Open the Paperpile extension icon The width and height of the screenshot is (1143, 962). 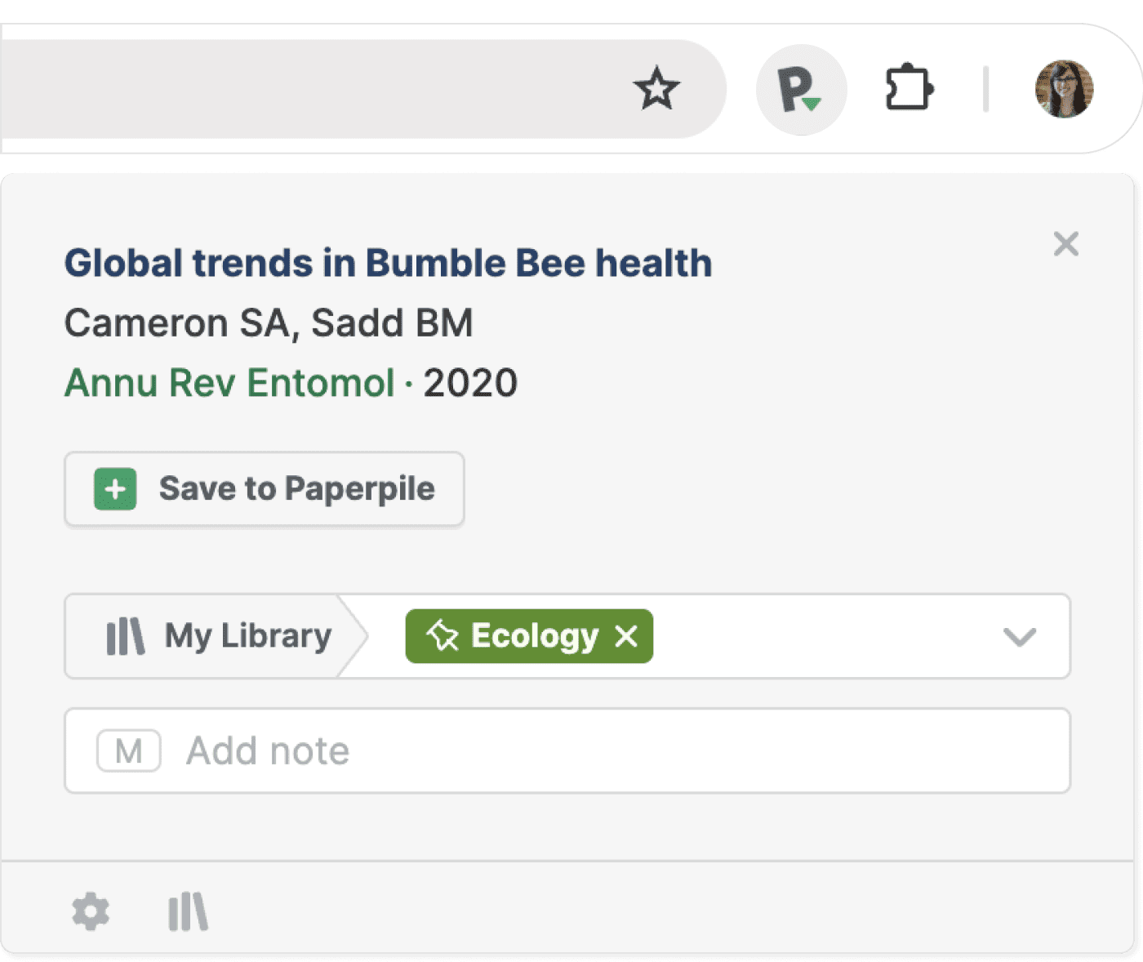(x=801, y=88)
